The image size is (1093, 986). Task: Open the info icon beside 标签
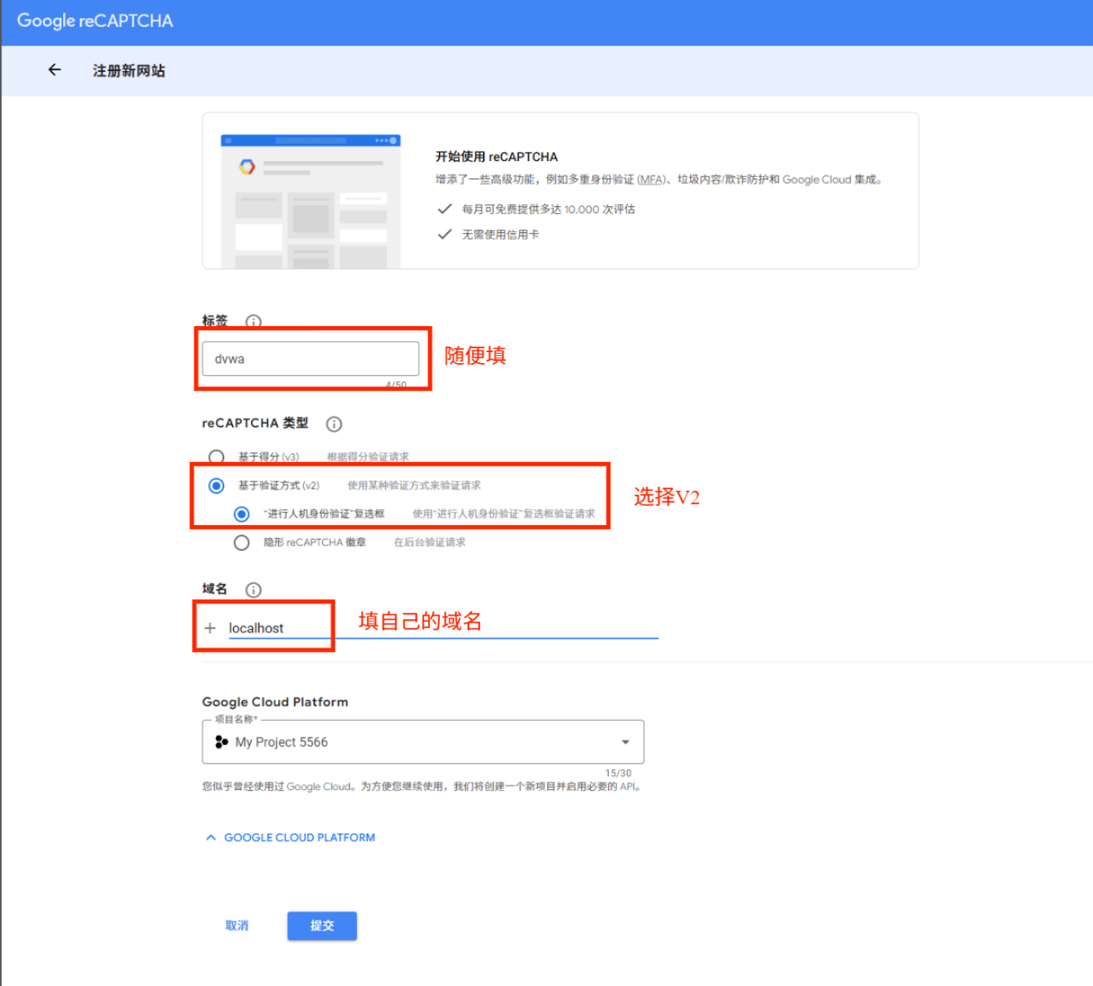254,321
